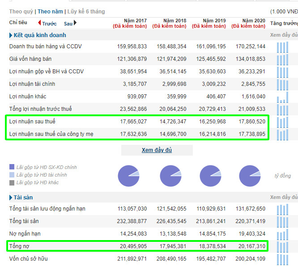The height and width of the screenshot is (266, 298).
Task: Open growth chart for Doanh thu bán hàng
Action: pos(283,47)
